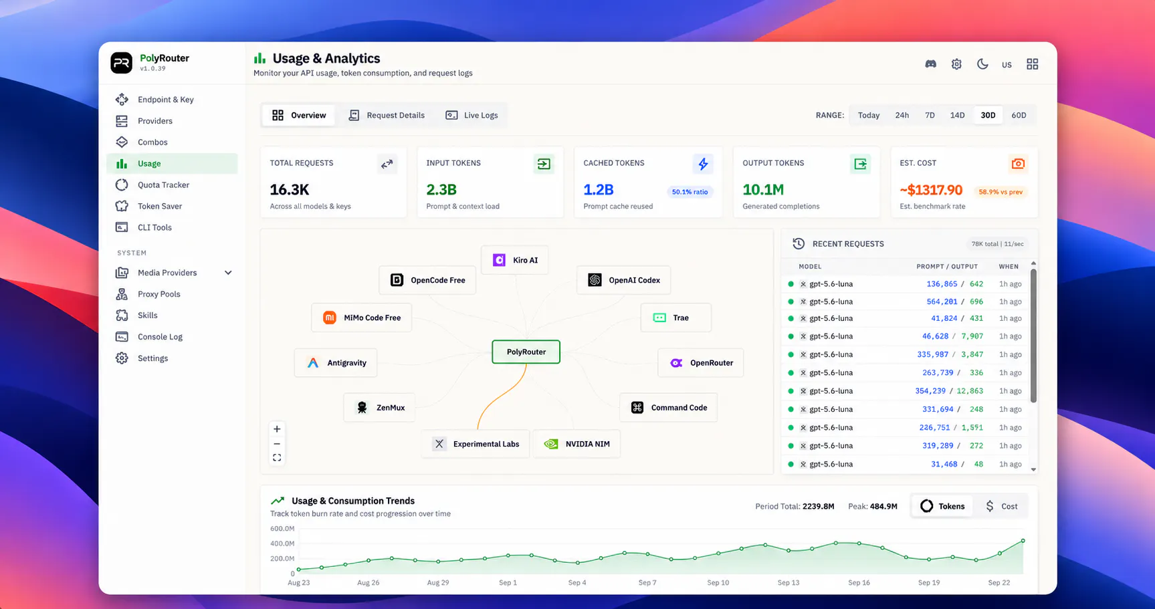Select the NVIDIA NIM node
The height and width of the screenshot is (609, 1155).
[x=577, y=444]
